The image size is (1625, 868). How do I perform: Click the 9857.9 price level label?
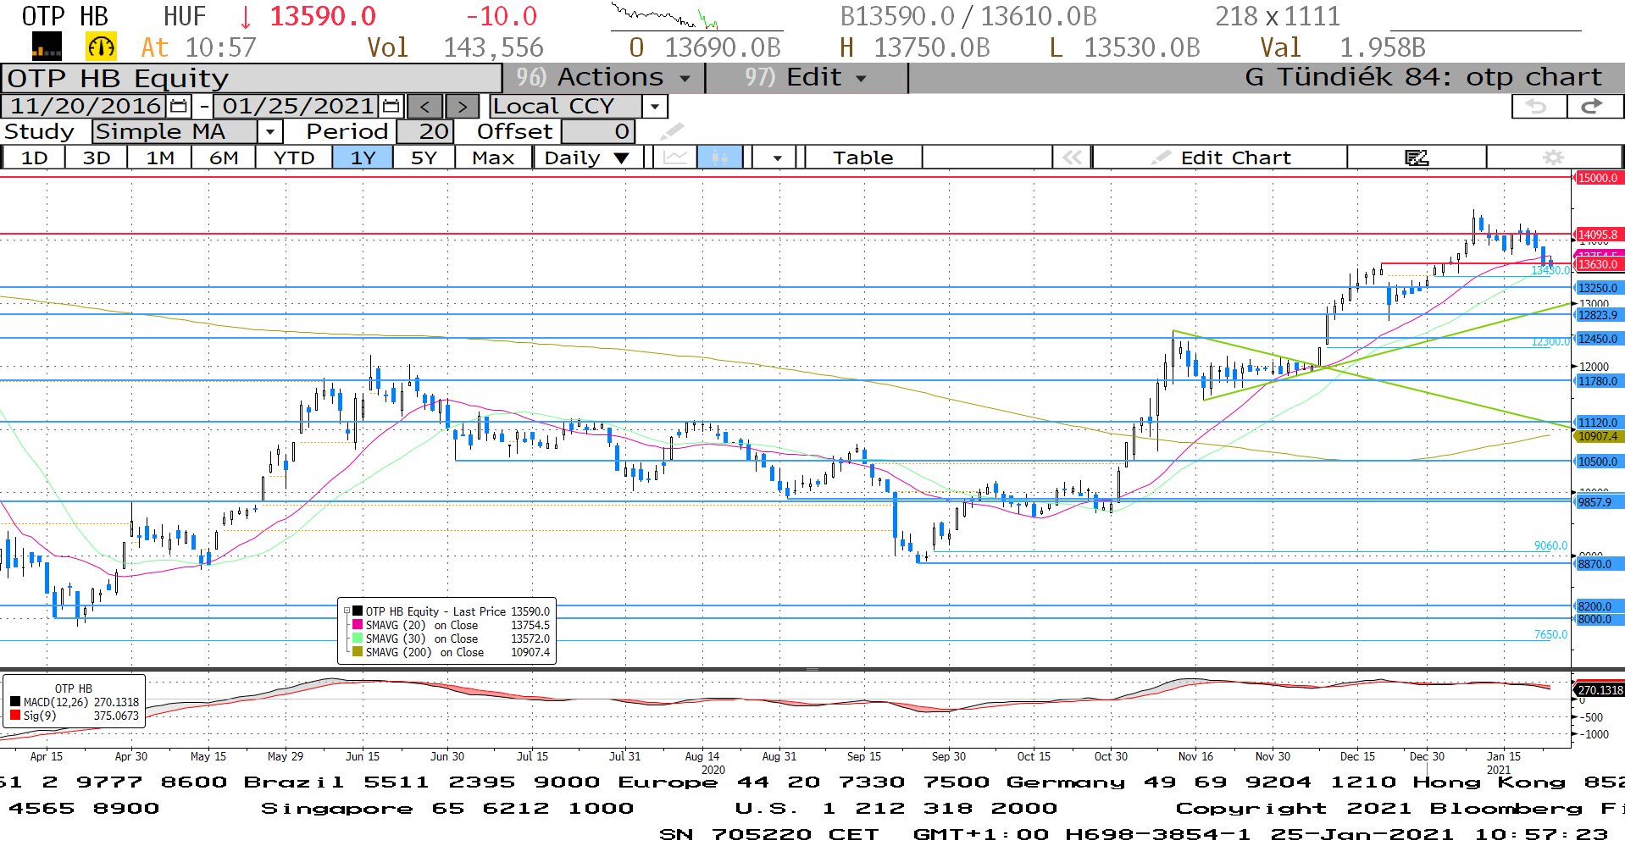coord(1598,502)
